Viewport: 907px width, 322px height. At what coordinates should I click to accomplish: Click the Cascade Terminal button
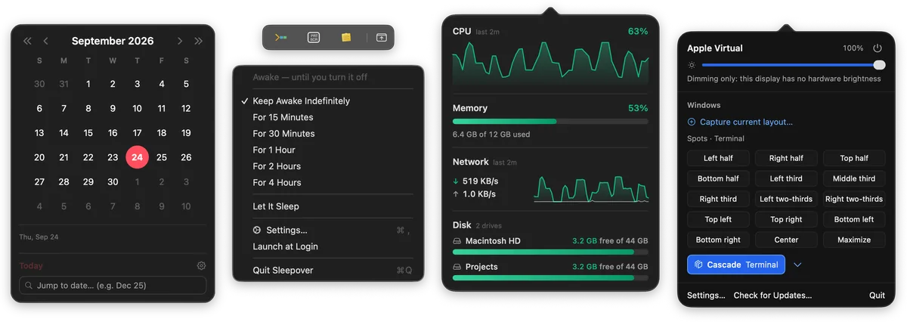(x=736, y=265)
